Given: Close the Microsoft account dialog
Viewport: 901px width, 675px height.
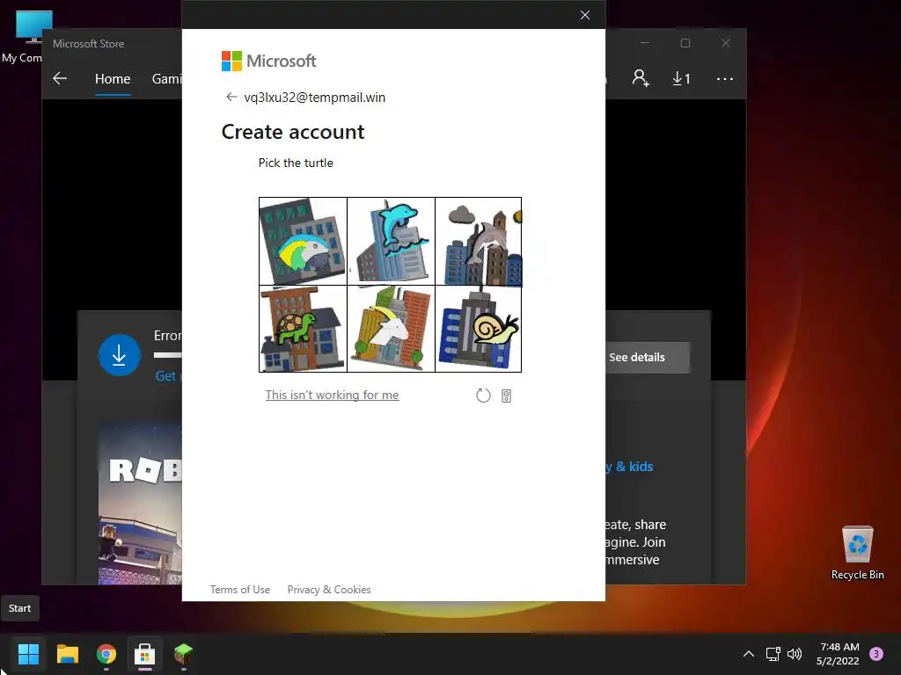Looking at the screenshot, I should pos(585,15).
